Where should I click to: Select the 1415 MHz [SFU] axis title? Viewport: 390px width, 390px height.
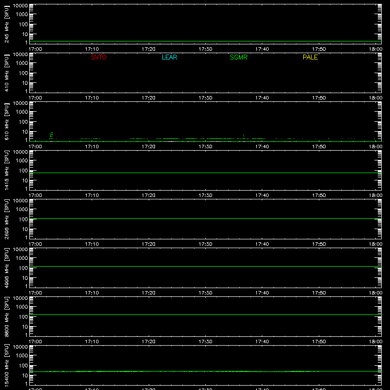click(6, 170)
